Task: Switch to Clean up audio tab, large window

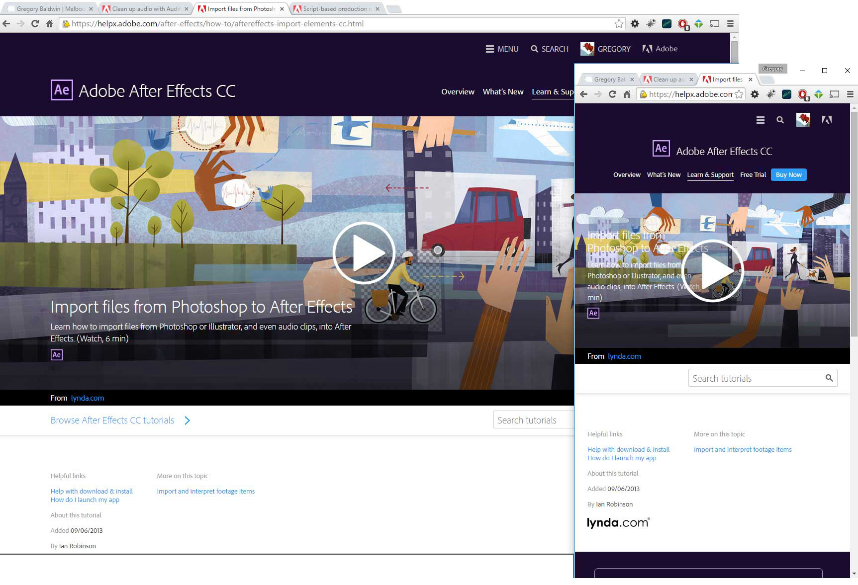Action: coord(145,8)
